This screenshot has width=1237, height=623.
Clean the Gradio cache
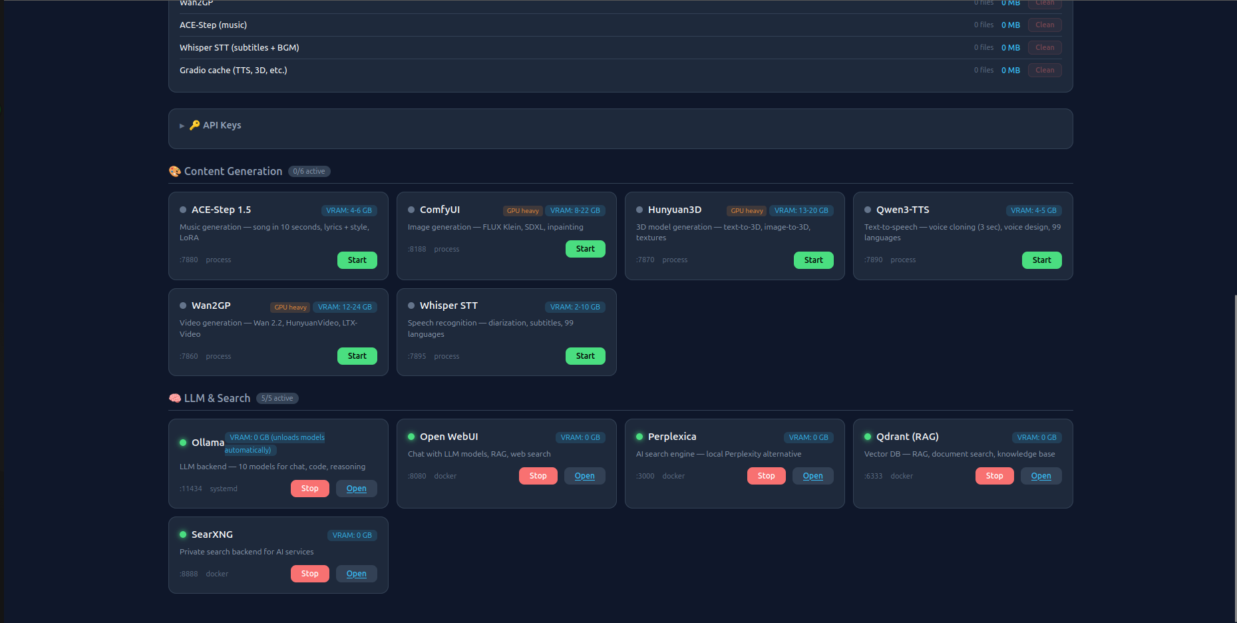pos(1045,71)
